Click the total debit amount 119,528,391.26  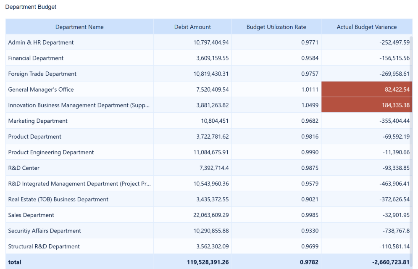[208, 262]
